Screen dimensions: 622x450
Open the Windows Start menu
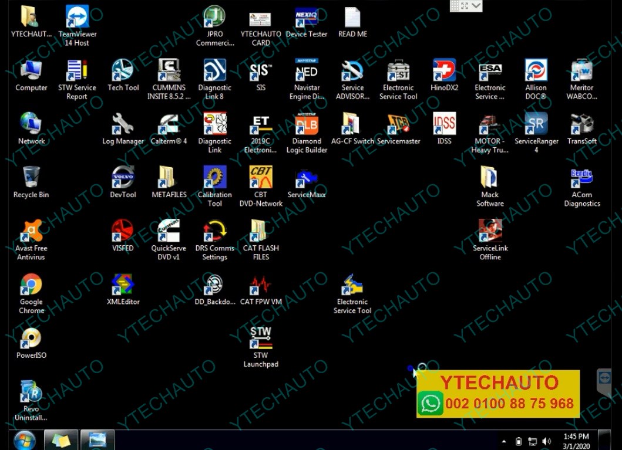click(x=25, y=441)
